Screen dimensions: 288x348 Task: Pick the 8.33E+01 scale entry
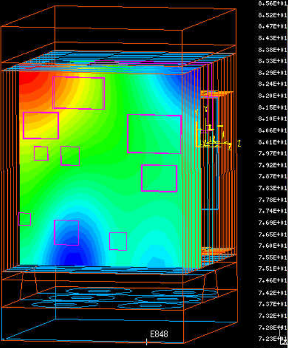tap(273, 61)
